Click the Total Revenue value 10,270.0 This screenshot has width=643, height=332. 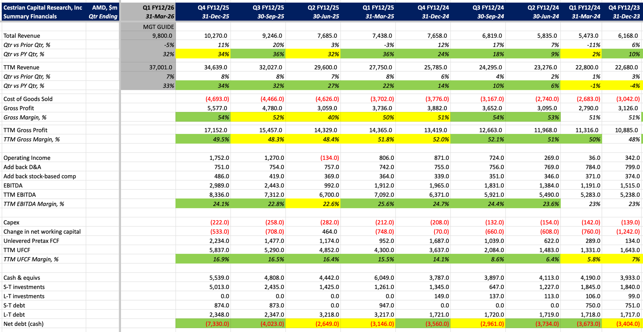[x=216, y=36]
